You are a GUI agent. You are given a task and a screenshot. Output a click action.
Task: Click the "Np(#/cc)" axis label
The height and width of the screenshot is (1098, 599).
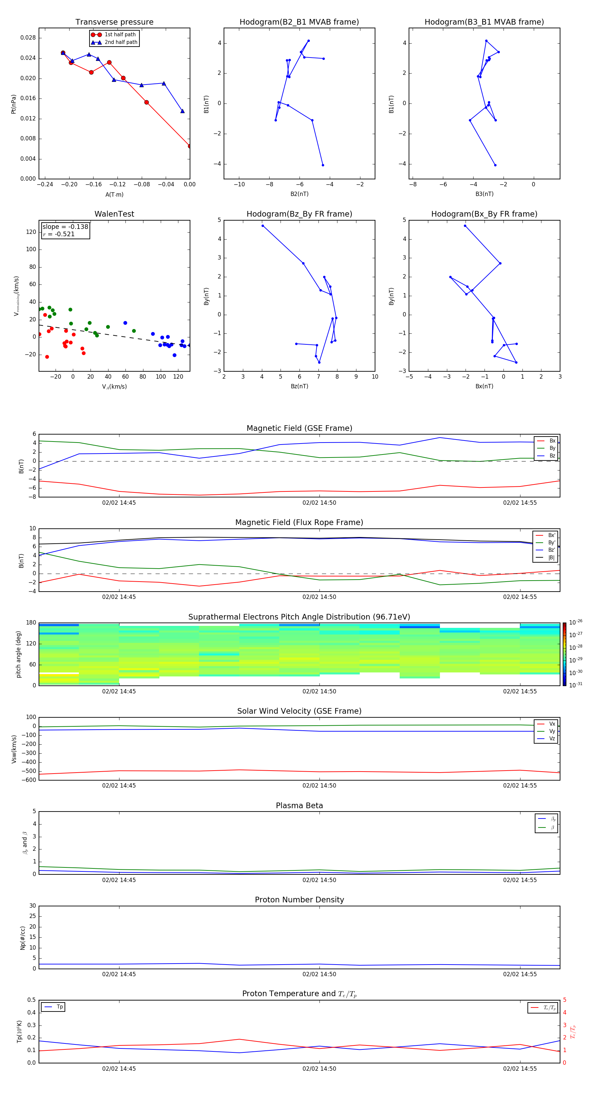23,937
